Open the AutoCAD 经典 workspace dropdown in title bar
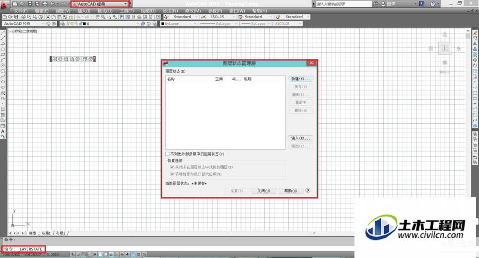 click(100, 4)
